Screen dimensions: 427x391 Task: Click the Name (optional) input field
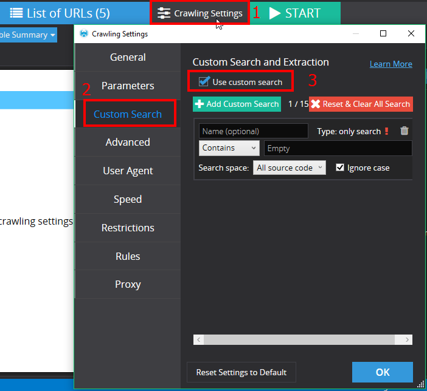254,131
